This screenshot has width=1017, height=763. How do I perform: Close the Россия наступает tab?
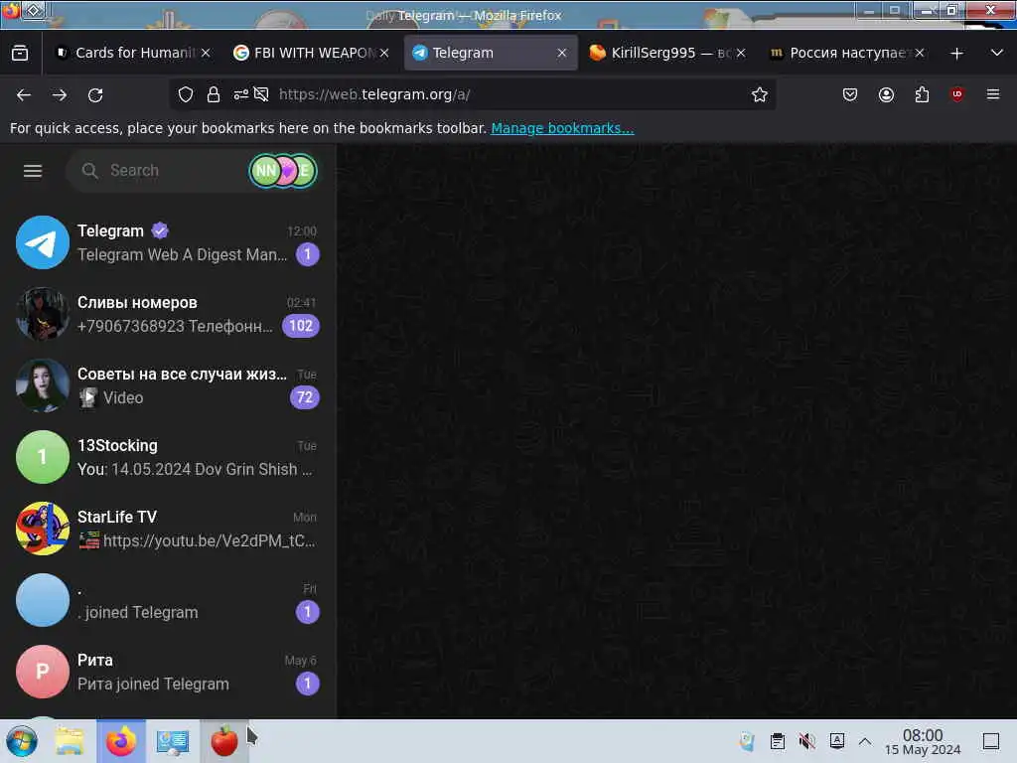pos(919,53)
